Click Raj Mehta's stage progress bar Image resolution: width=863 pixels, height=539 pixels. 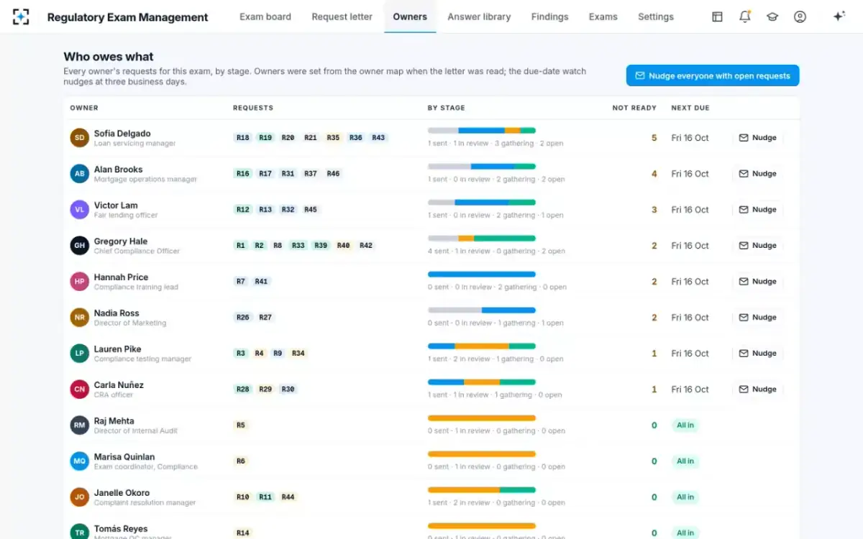482,418
